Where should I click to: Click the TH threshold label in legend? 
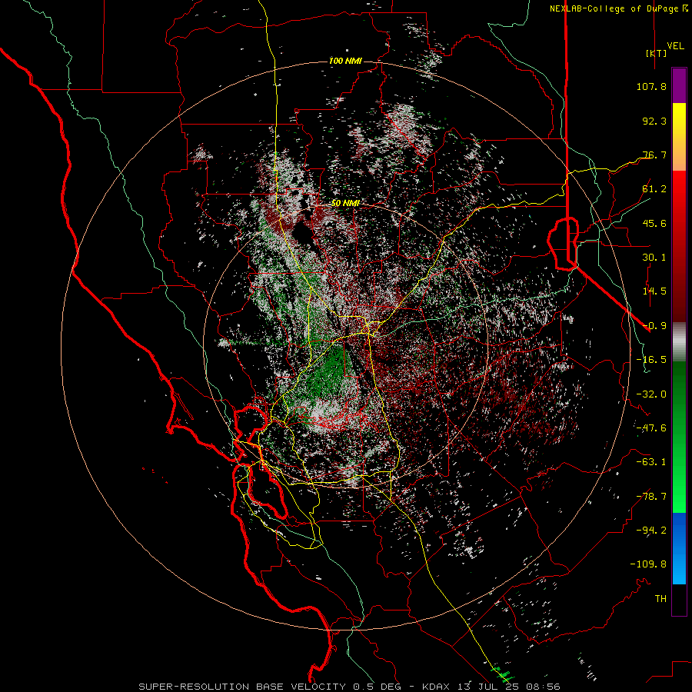660,599
